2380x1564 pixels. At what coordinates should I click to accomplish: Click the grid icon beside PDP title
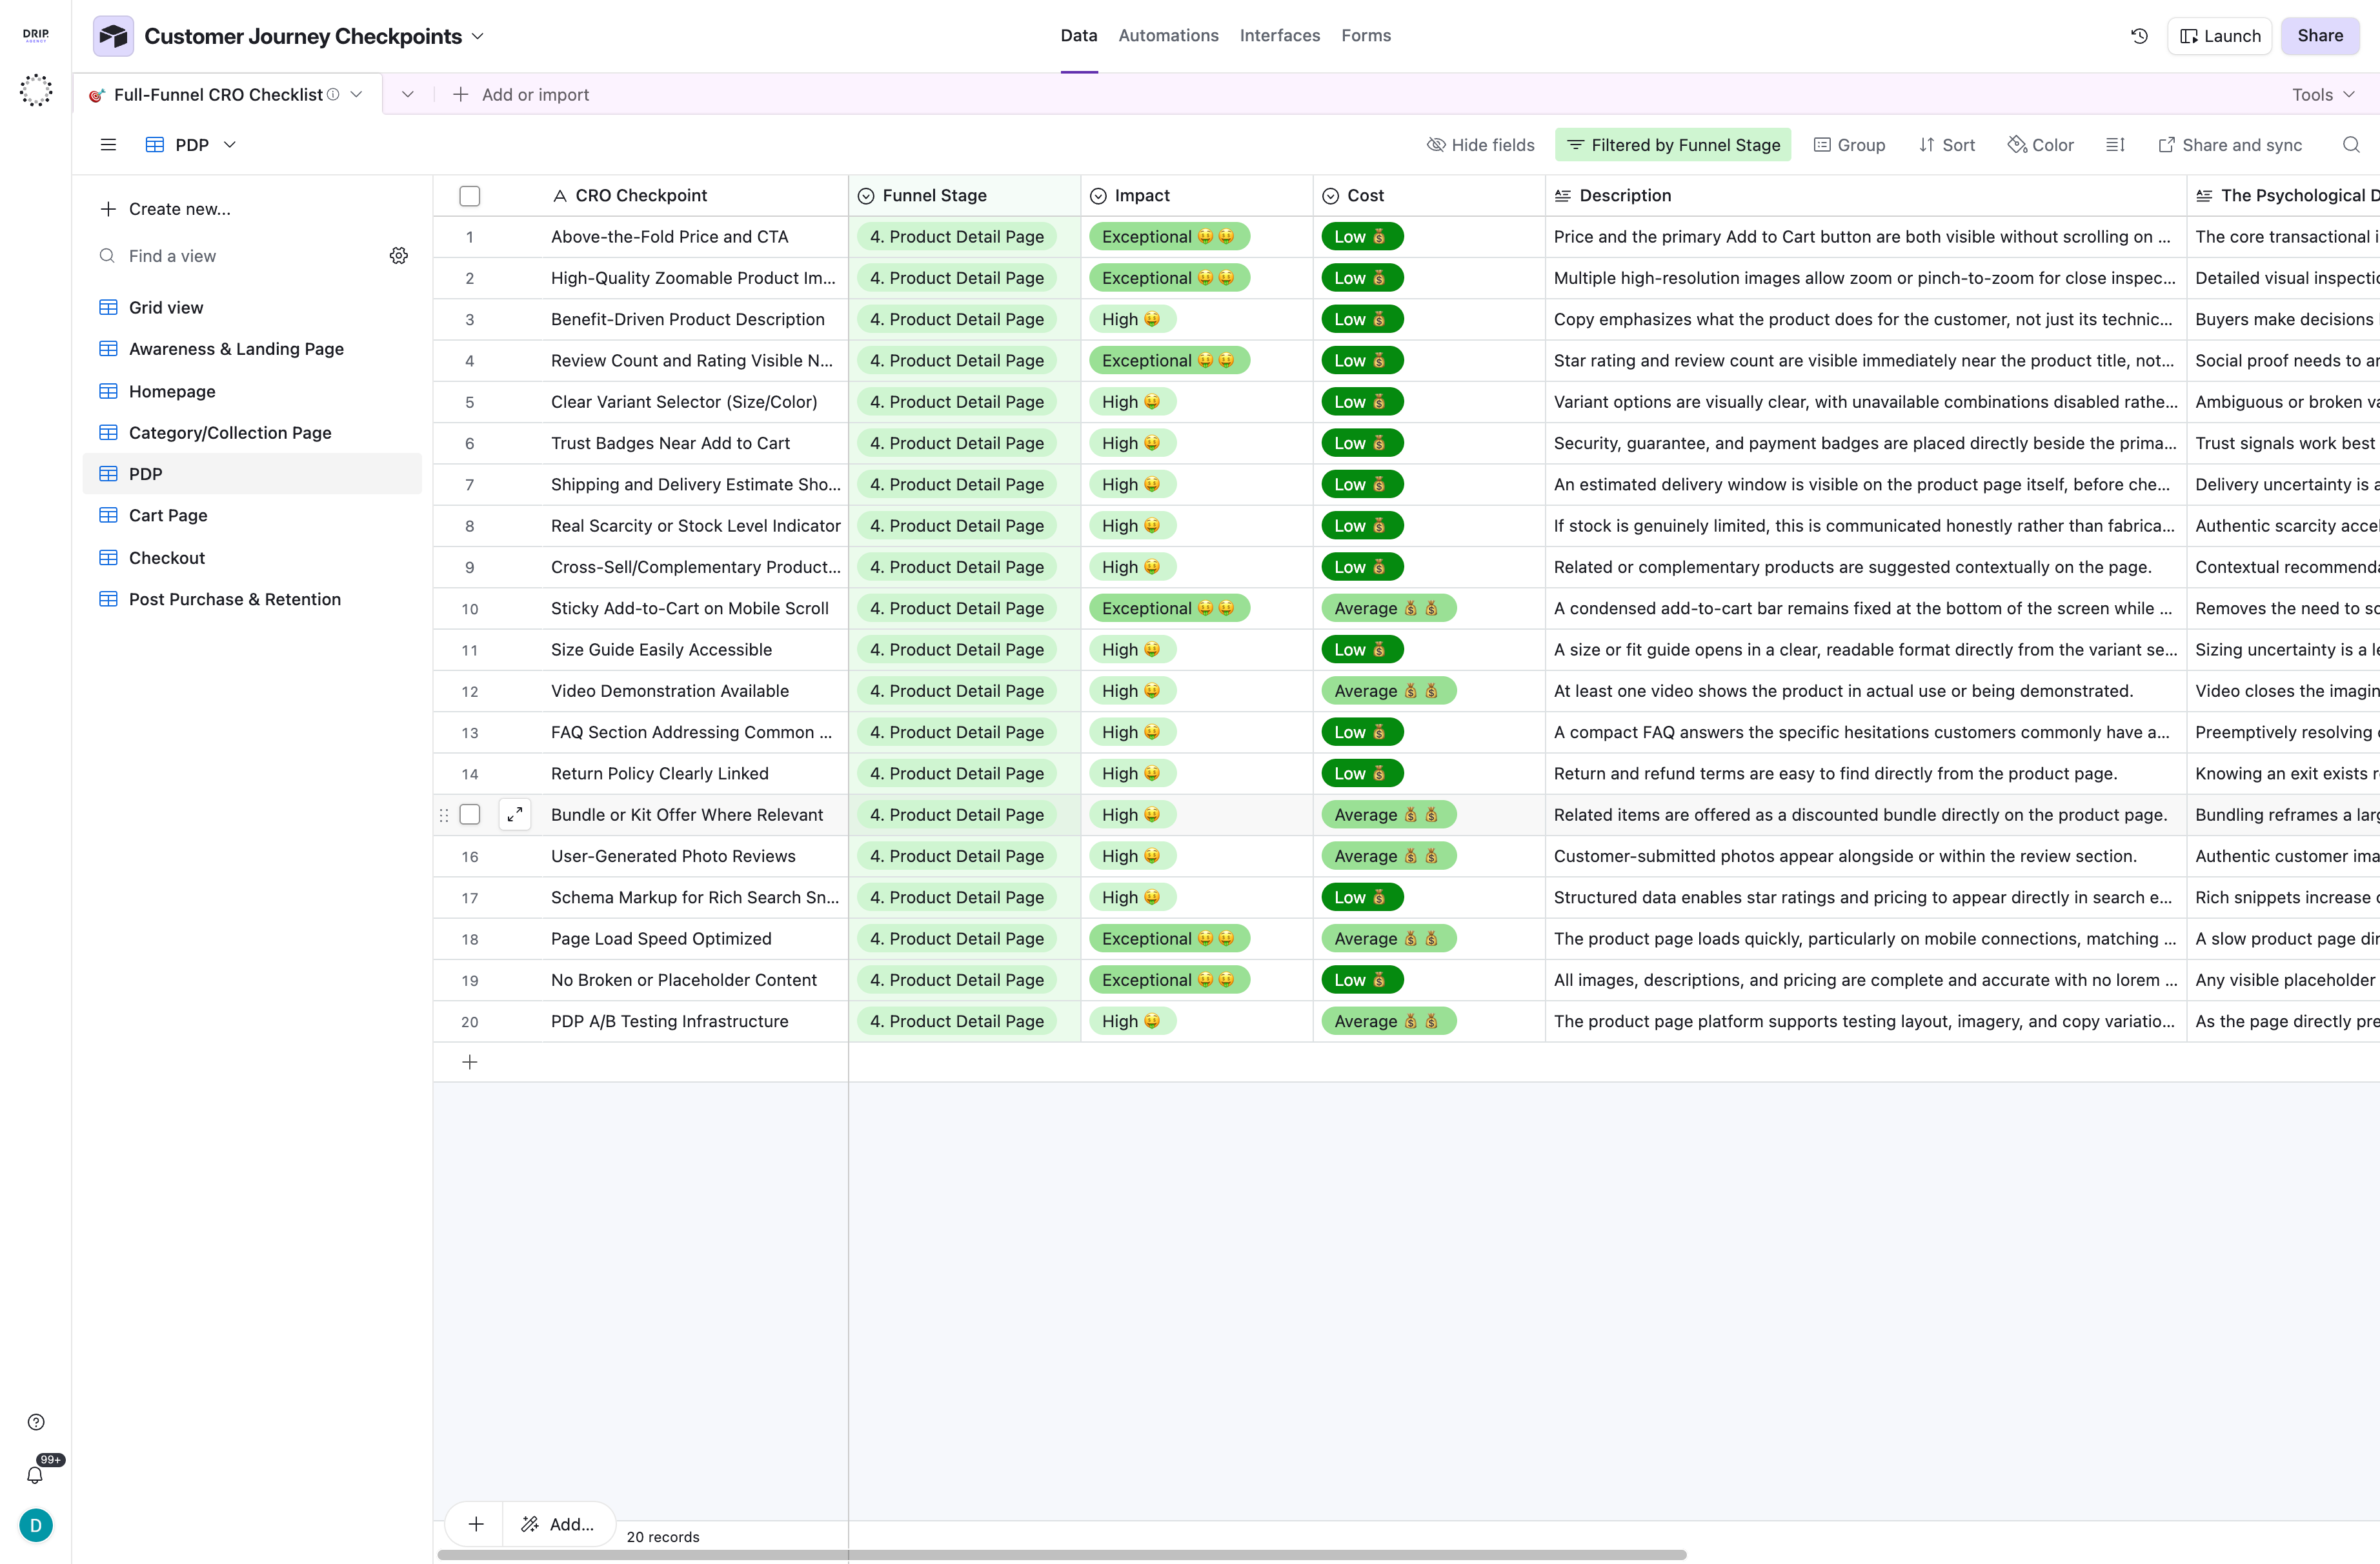click(155, 145)
